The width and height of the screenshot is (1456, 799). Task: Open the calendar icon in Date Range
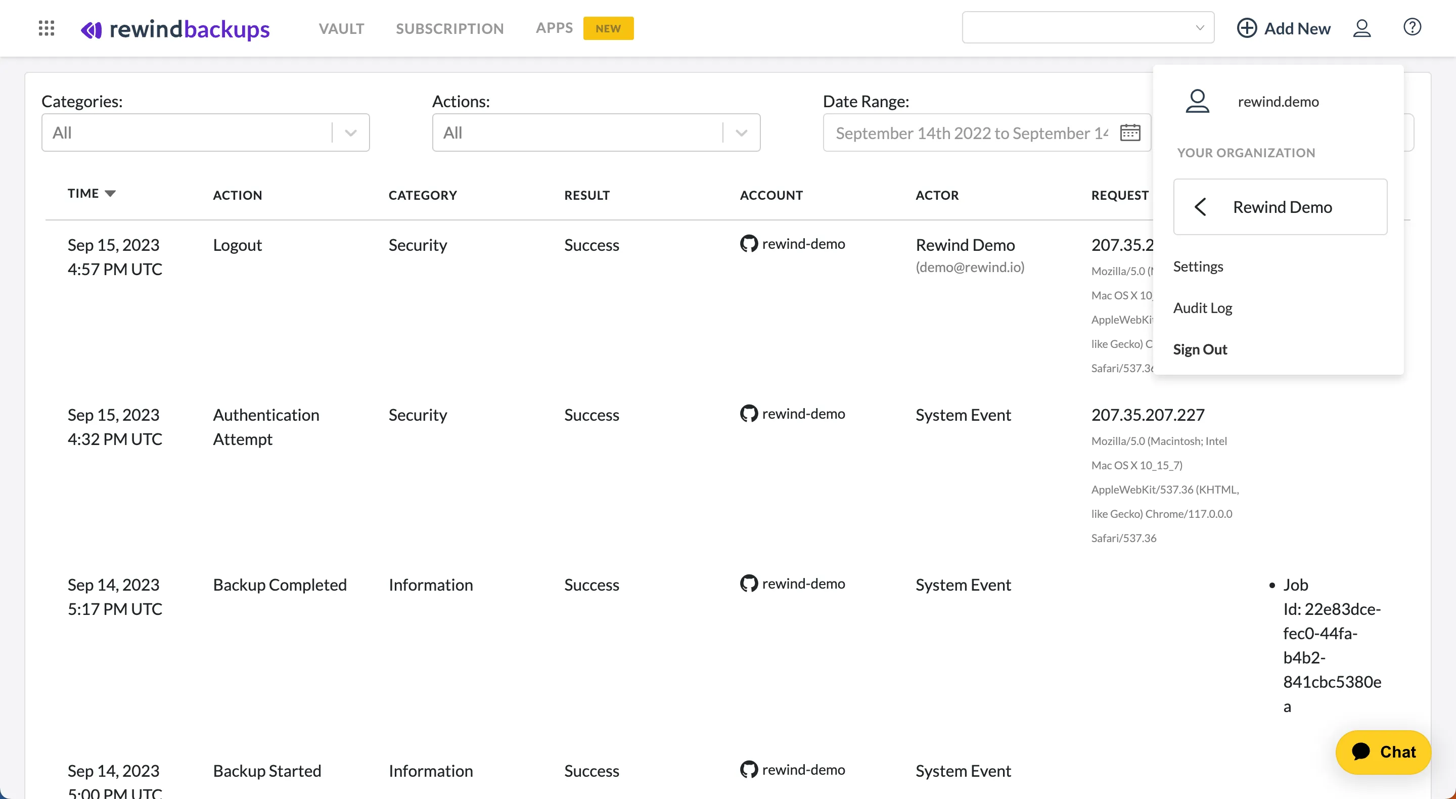(x=1130, y=133)
